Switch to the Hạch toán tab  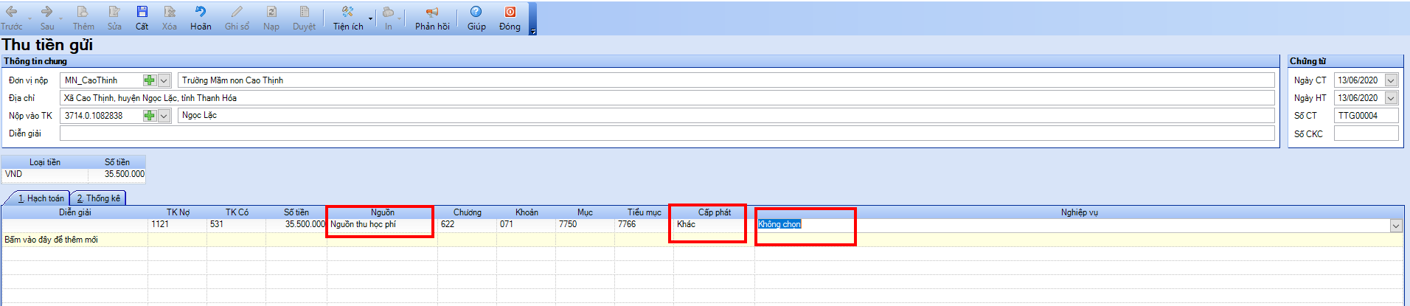(x=40, y=198)
